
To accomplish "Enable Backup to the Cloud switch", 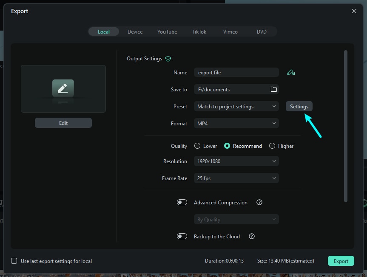I will pos(182,237).
